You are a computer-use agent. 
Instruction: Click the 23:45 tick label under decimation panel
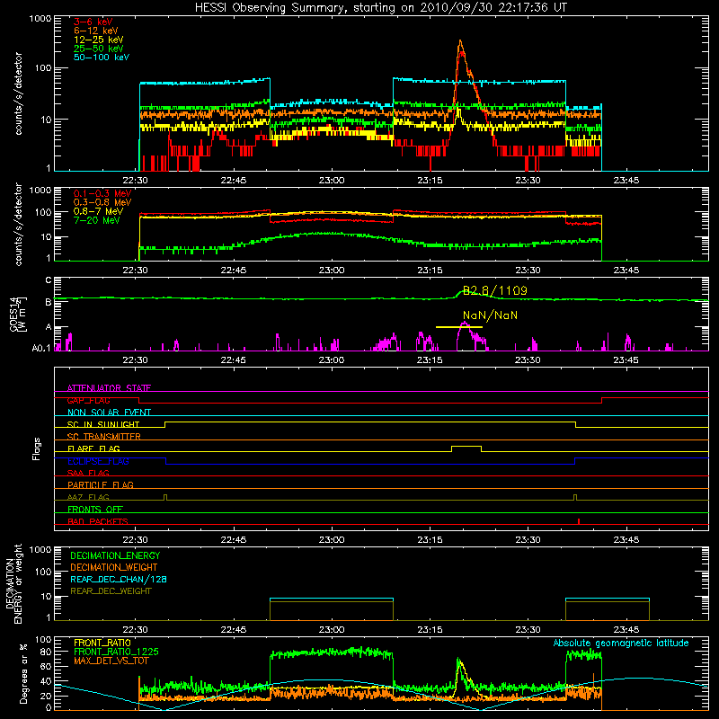[x=626, y=630]
